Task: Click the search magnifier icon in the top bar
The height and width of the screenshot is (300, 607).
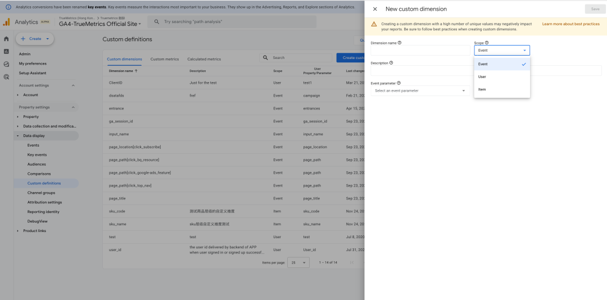Action: (157, 22)
